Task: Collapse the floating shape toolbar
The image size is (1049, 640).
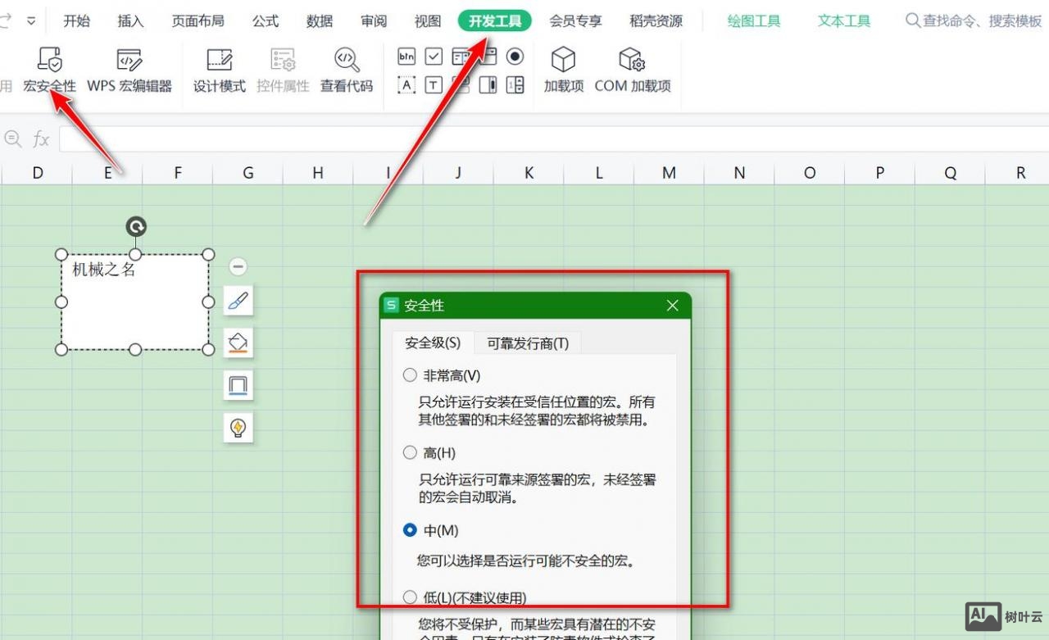Action: (x=237, y=266)
